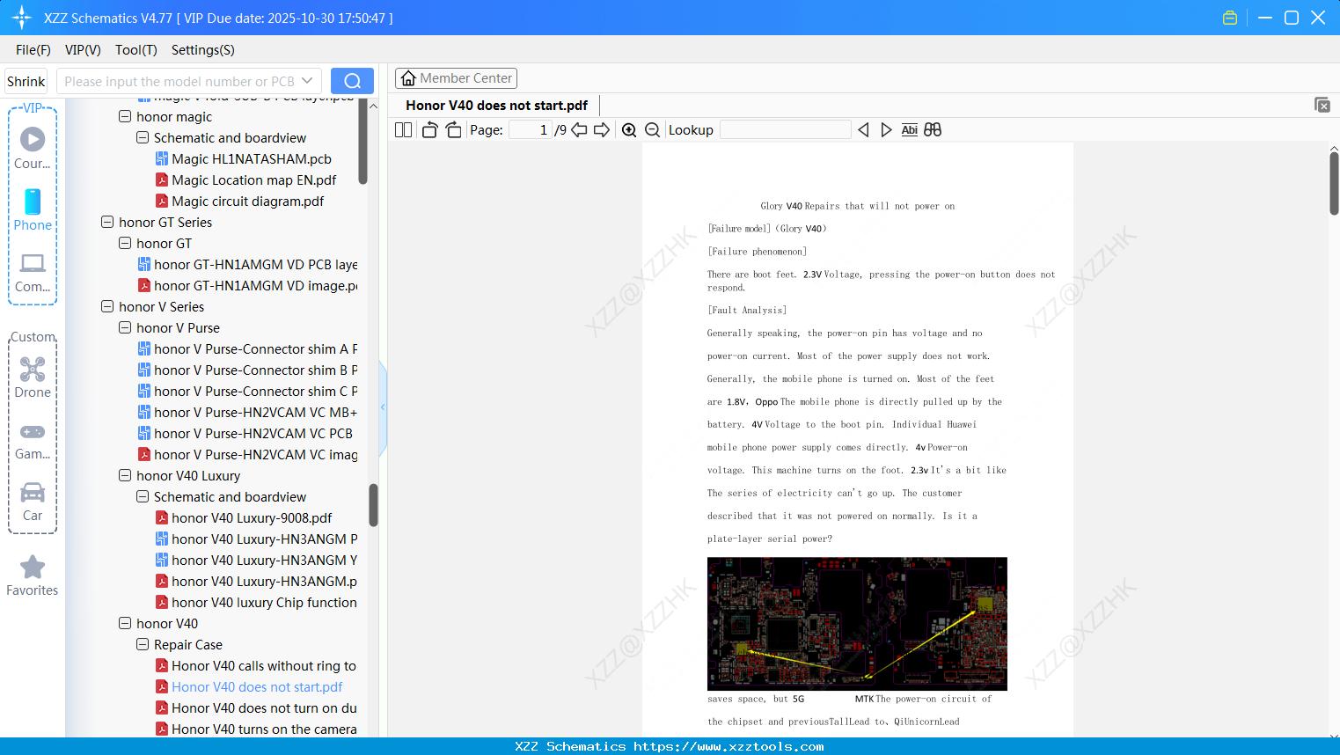Rotate page clockwise
This screenshot has height=755, width=1340.
coord(453,130)
